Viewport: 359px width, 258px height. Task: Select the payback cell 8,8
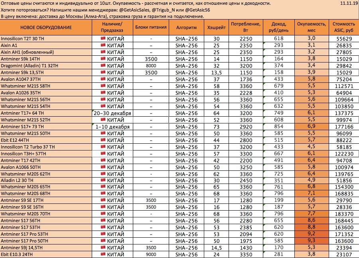(x=312, y=227)
